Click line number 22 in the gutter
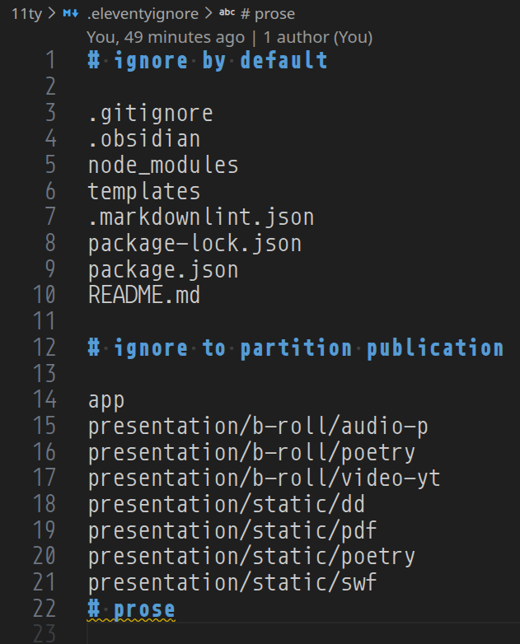The image size is (520, 644). coord(44,609)
